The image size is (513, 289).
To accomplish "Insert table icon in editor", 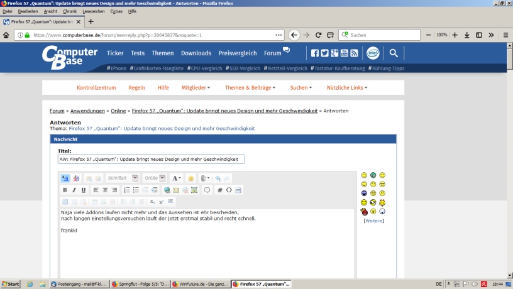I will [x=65, y=202].
